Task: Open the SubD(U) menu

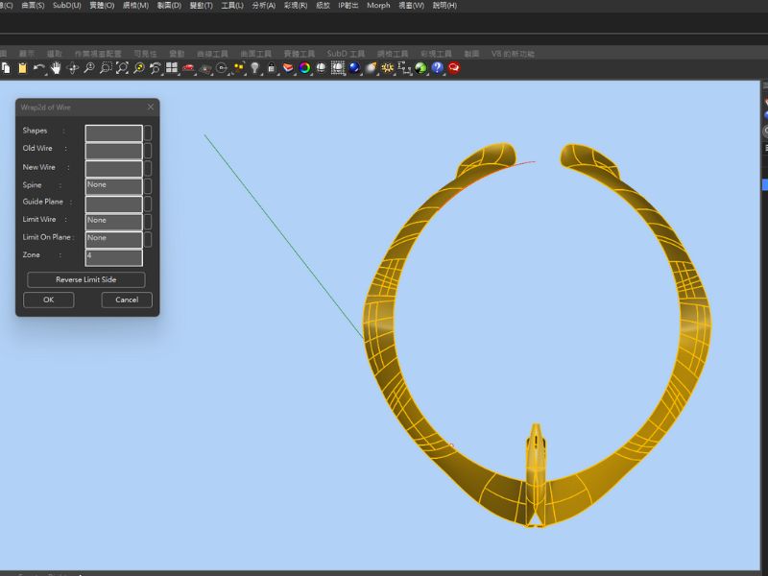Action: pyautogui.click(x=67, y=6)
